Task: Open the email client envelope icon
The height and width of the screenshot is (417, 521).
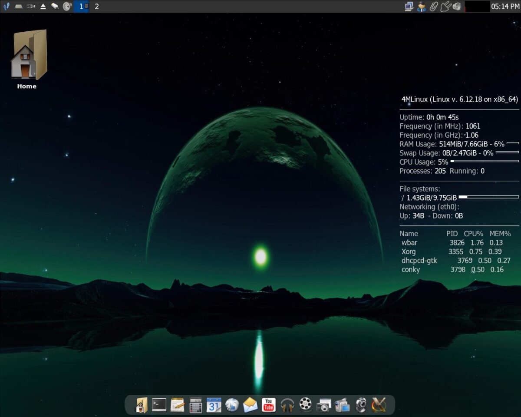Action: (250, 405)
